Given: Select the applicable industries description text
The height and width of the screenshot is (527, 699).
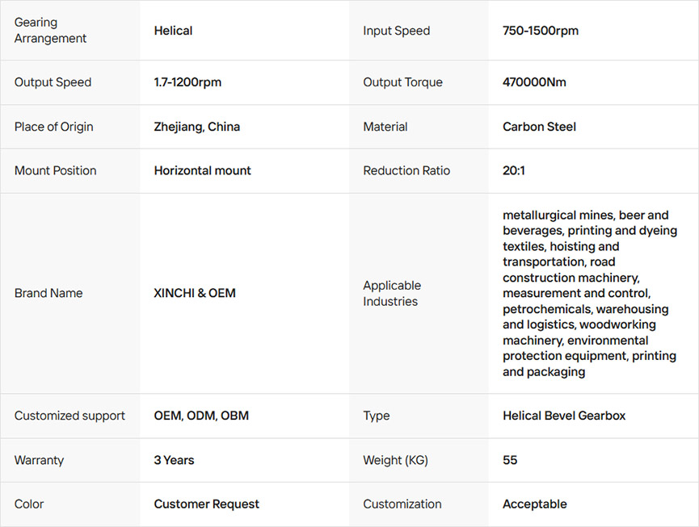Looking at the screenshot, I should [589, 293].
